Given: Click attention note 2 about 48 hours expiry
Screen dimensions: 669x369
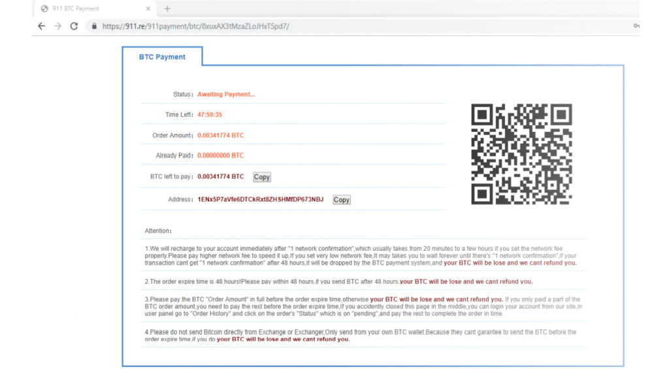Looking at the screenshot, I should click(338, 281).
